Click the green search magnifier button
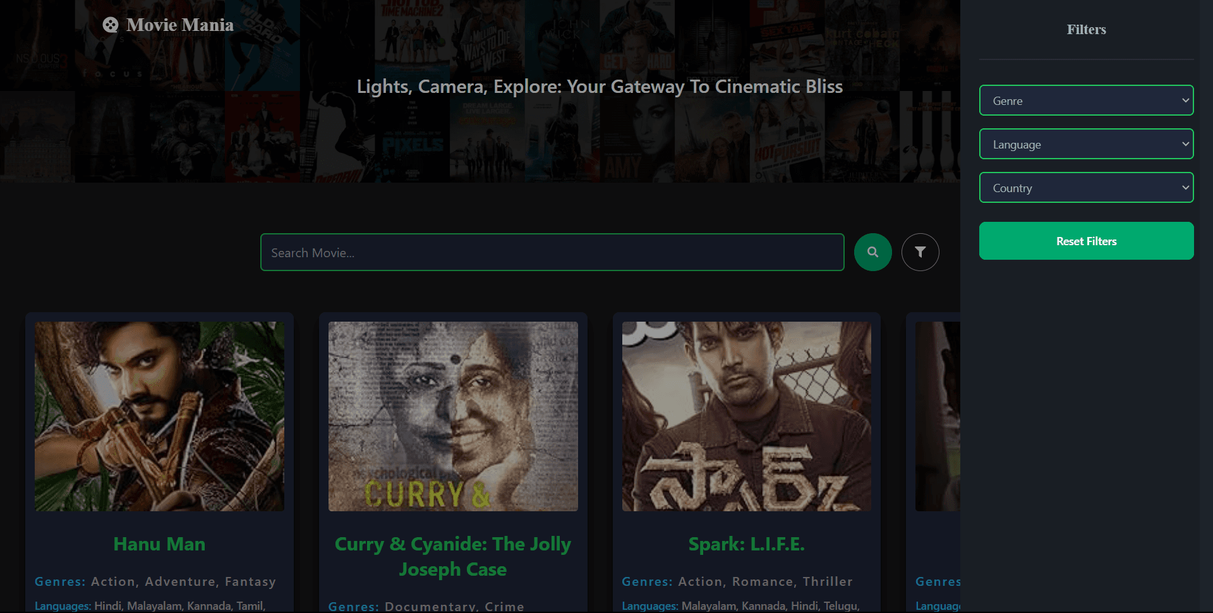 872,252
